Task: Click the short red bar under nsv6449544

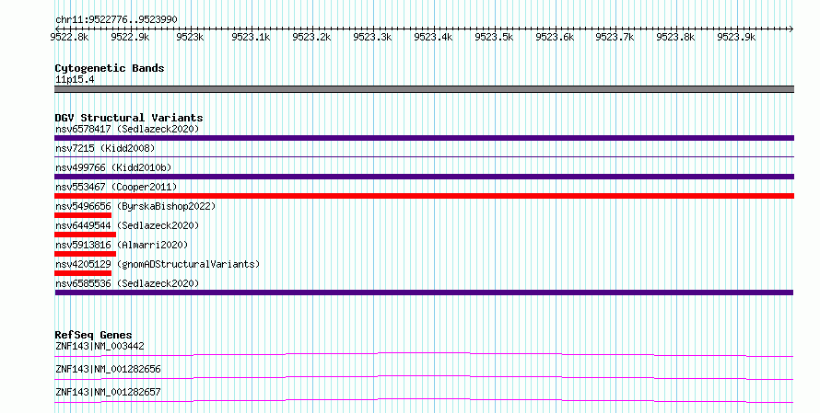Action: (x=86, y=235)
